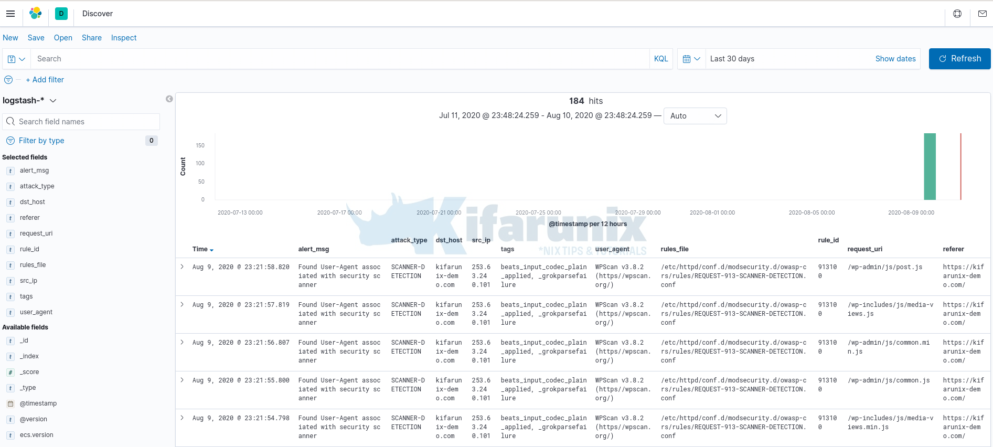993x447 pixels.
Task: Click the Last 30 days time range
Action: coord(732,59)
